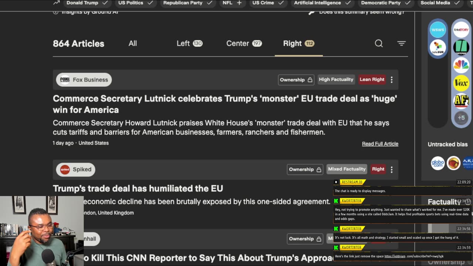This screenshot has height=266, width=473.
Task: Unfollow the Donald Trump topic checkmark
Action: click(105, 3)
